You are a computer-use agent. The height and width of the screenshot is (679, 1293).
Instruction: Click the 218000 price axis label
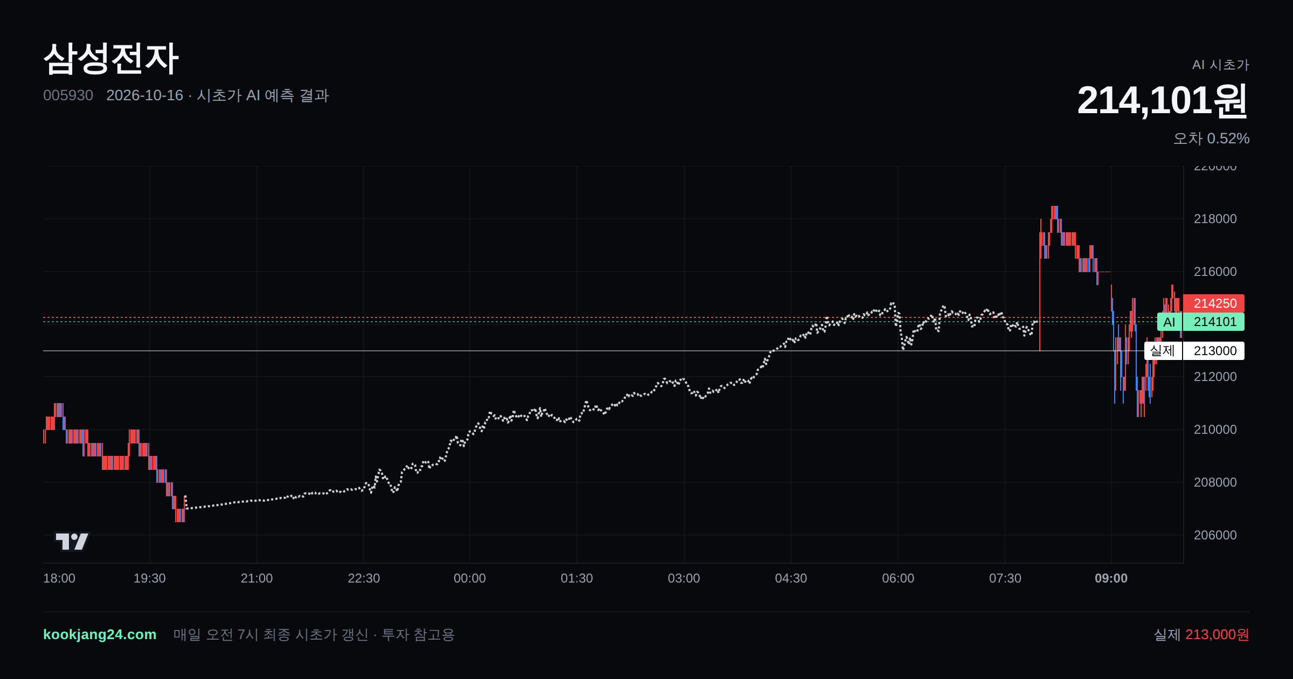point(1215,219)
